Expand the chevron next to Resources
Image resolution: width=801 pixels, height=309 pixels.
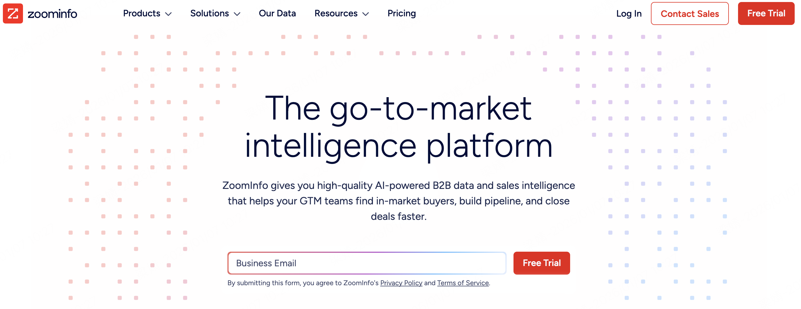click(x=366, y=14)
